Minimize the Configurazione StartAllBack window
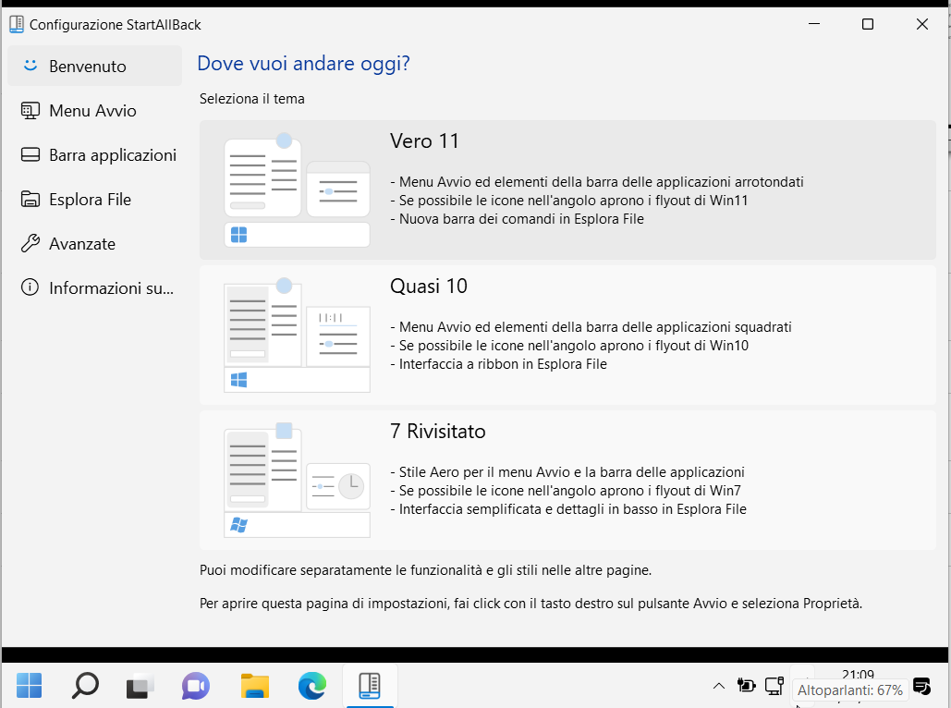Viewport: 951px width, 708px height. 814,24
